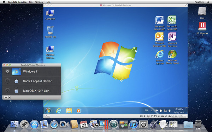Open Microsoft Word 2010 desktop shortcut

click(x=160, y=23)
